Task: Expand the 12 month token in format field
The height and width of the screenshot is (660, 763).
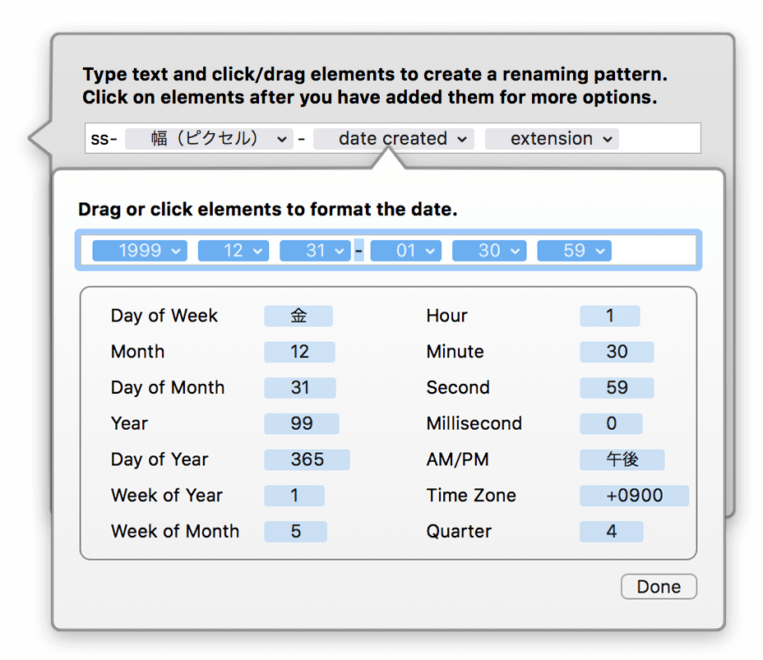Action: tap(234, 251)
